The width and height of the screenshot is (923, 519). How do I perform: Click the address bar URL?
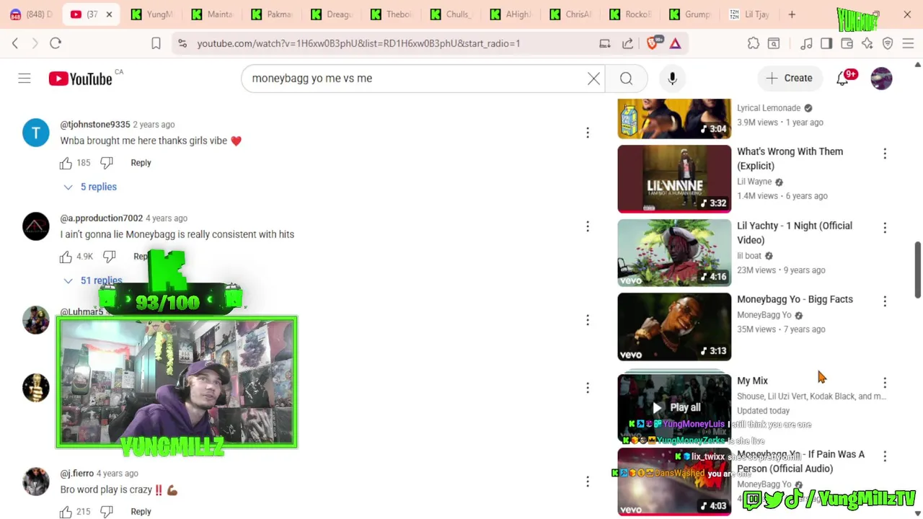point(358,43)
